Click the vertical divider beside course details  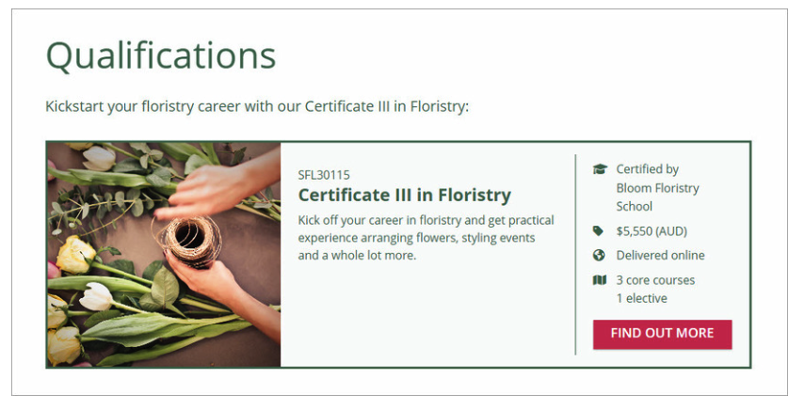(x=575, y=254)
